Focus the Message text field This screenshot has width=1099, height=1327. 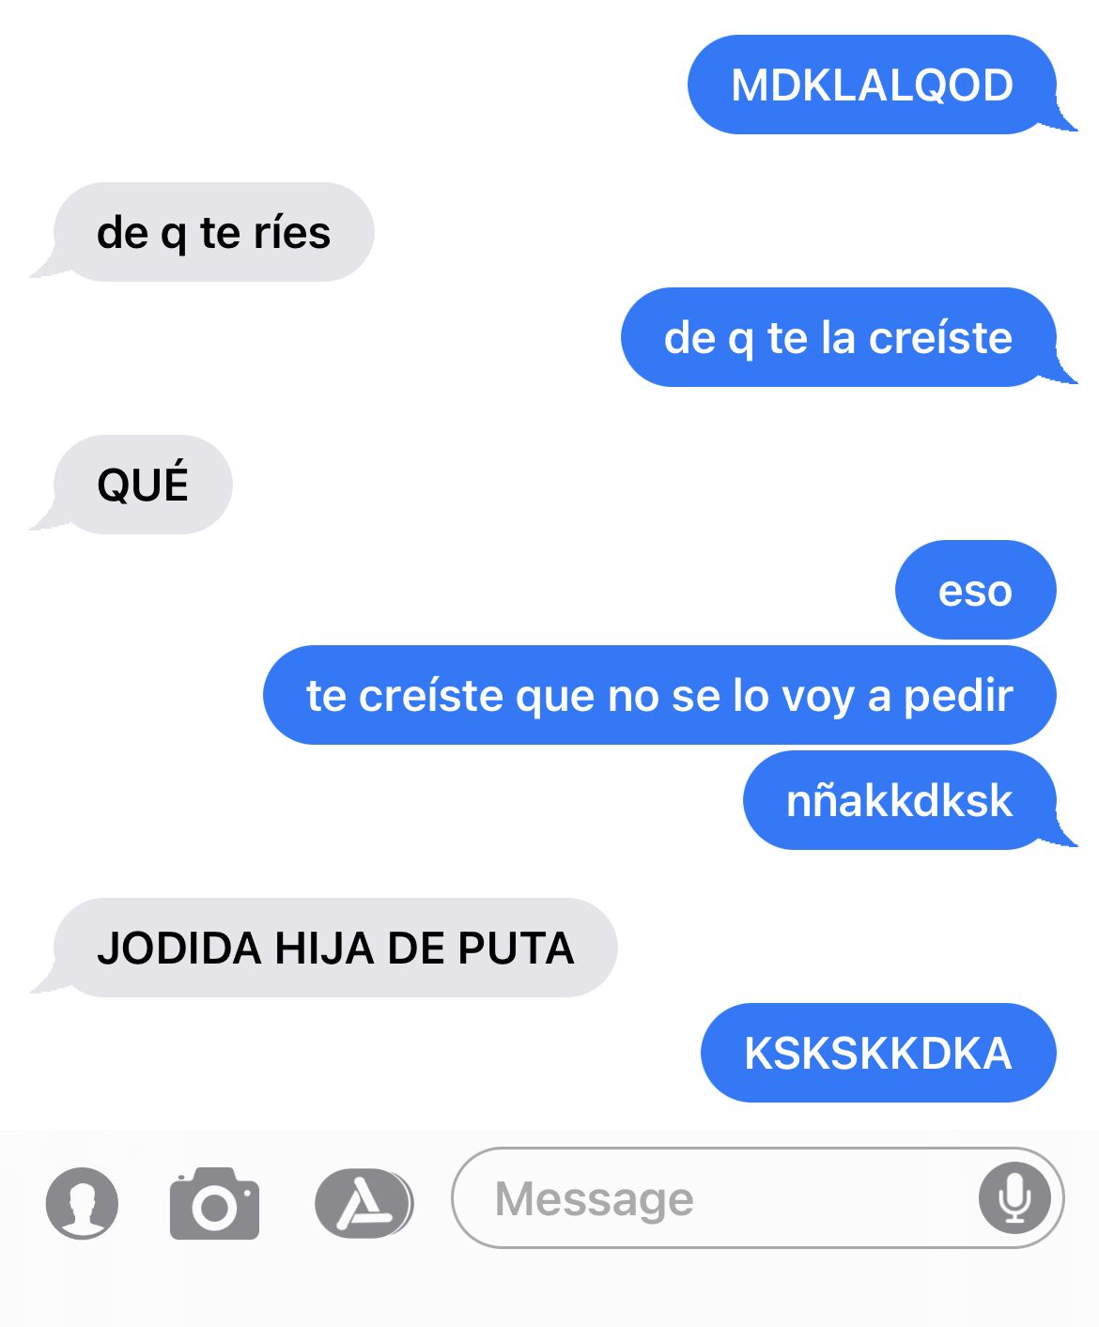[757, 1198]
